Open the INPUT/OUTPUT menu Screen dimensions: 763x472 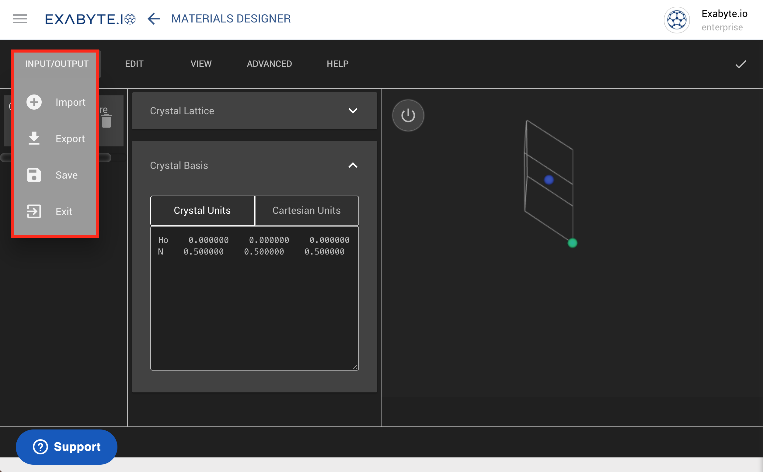coord(56,63)
